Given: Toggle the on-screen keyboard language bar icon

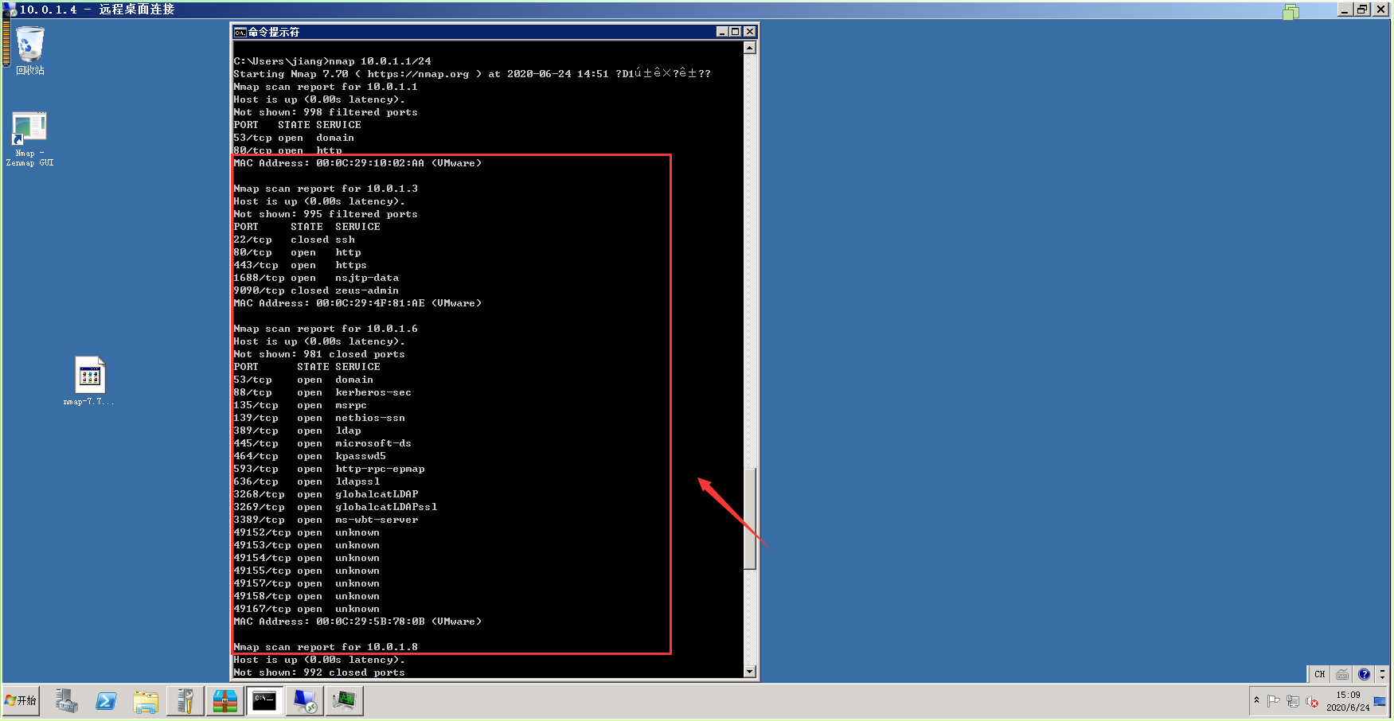Looking at the screenshot, I should pos(1342,674).
